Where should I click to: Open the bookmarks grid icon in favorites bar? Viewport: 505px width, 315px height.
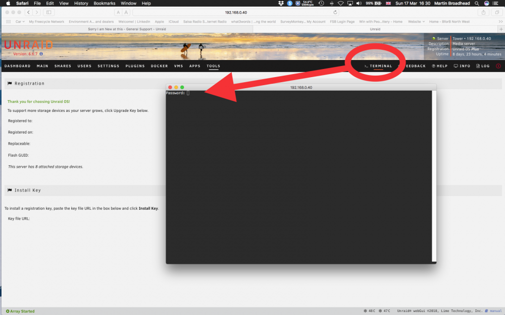tap(9, 22)
